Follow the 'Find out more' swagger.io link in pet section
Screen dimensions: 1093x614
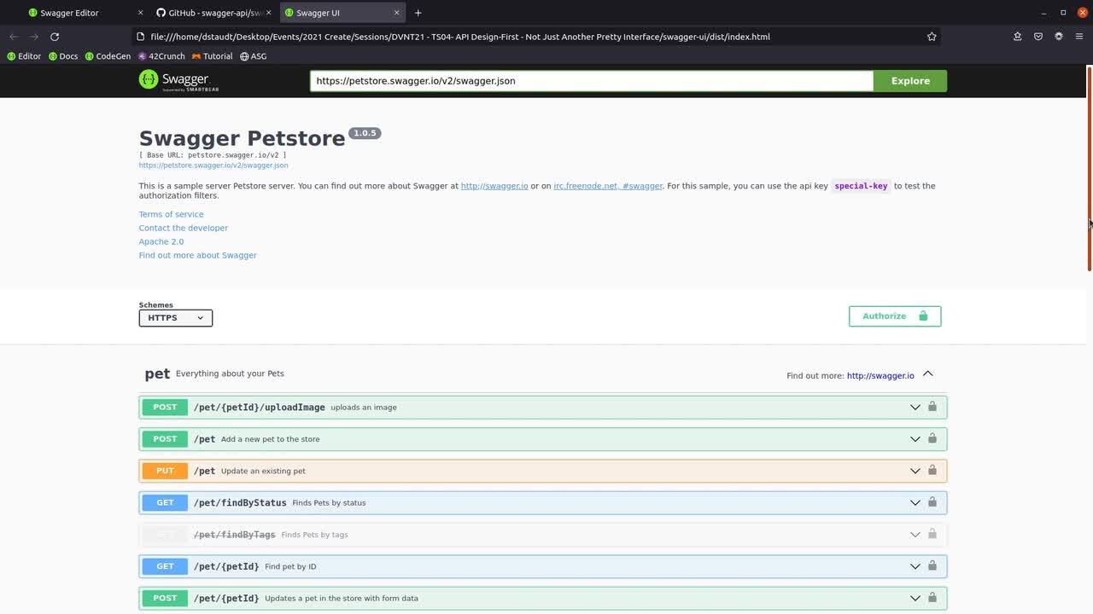[x=880, y=375]
